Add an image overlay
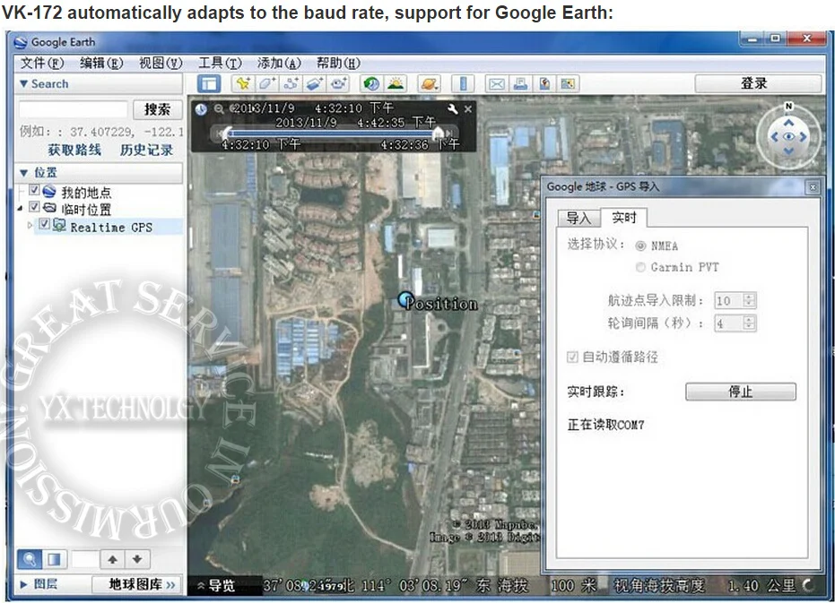 pos(314,83)
